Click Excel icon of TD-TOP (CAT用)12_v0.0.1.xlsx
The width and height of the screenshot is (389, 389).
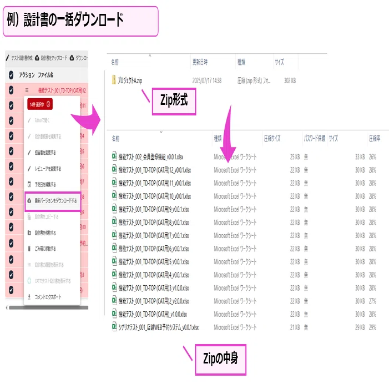coord(114,169)
